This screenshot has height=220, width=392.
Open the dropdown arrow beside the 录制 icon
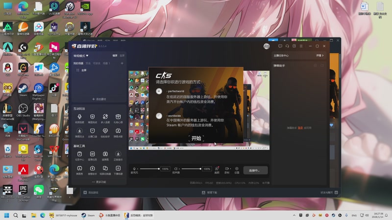[x=230, y=169]
